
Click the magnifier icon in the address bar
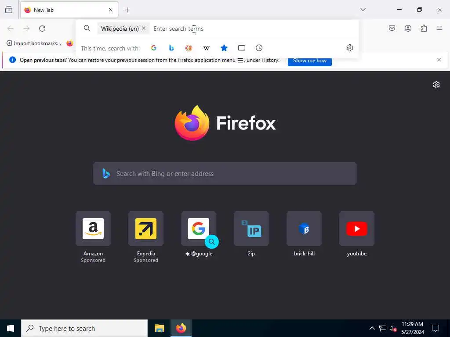[87, 28]
